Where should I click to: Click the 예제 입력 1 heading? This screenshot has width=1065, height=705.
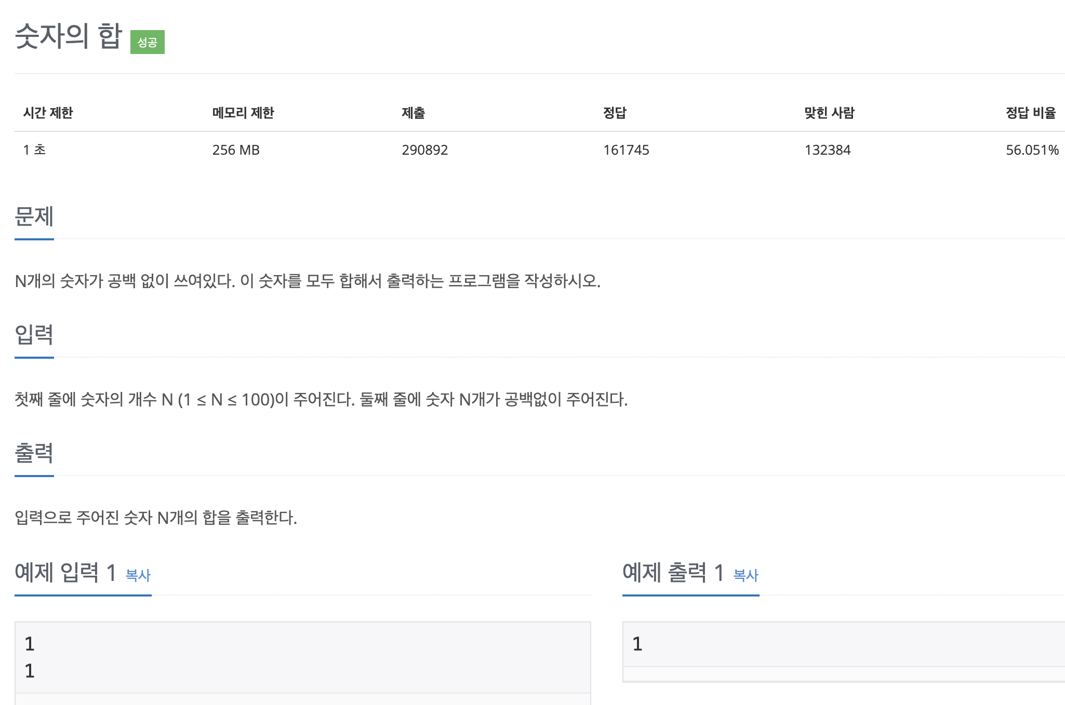coord(65,573)
